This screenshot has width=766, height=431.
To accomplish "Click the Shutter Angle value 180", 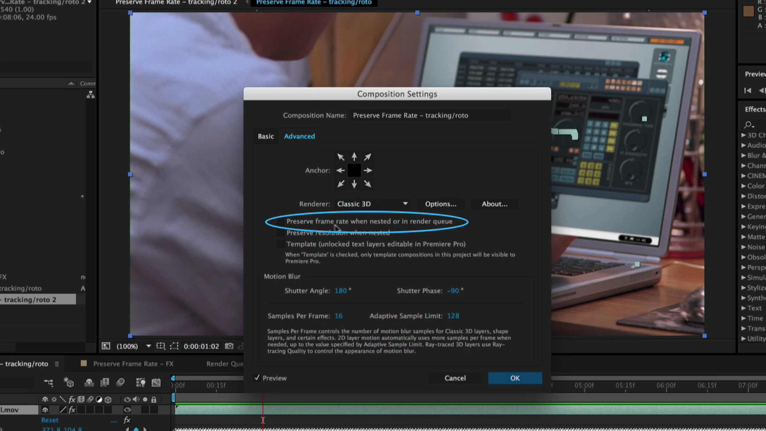I will (340, 291).
